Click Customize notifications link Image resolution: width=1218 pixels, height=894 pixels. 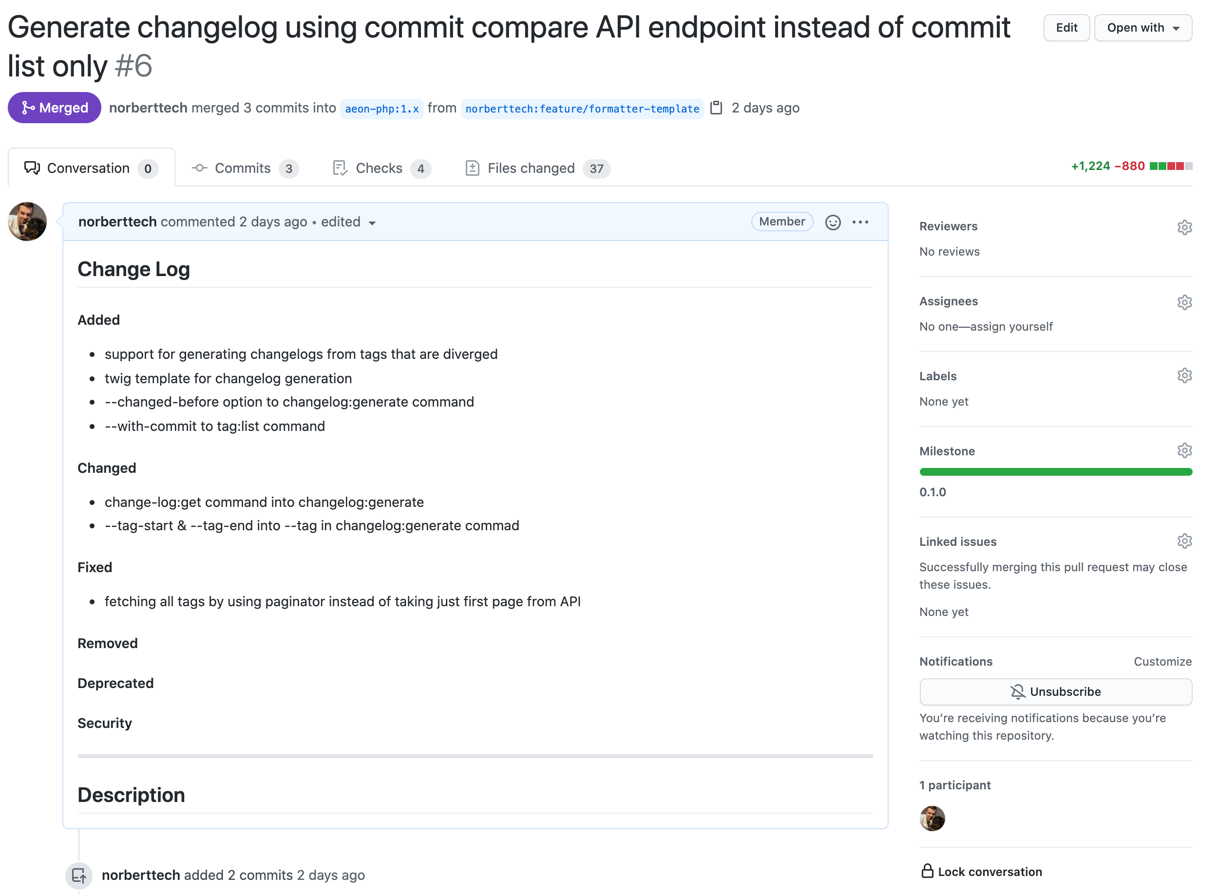pyautogui.click(x=1162, y=661)
